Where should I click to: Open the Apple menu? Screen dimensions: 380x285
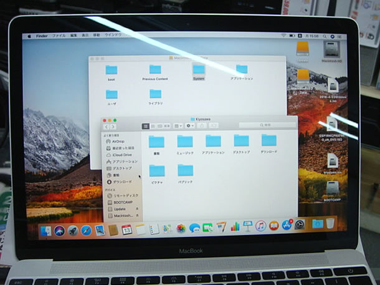tap(29, 36)
